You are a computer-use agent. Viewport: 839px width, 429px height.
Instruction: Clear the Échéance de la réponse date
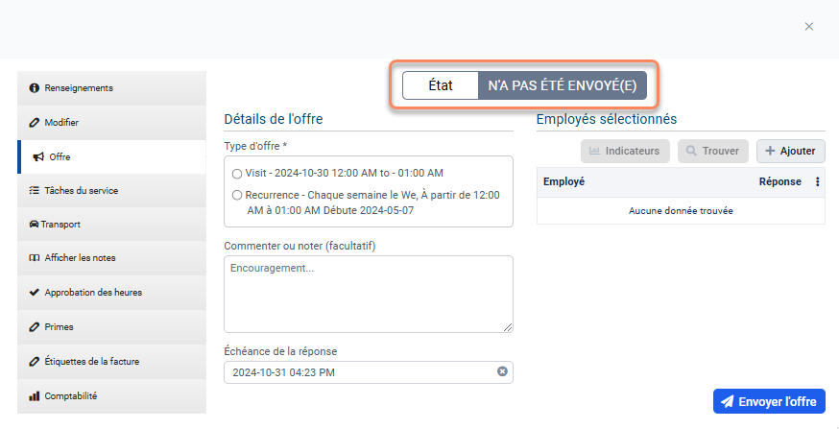pyautogui.click(x=501, y=372)
